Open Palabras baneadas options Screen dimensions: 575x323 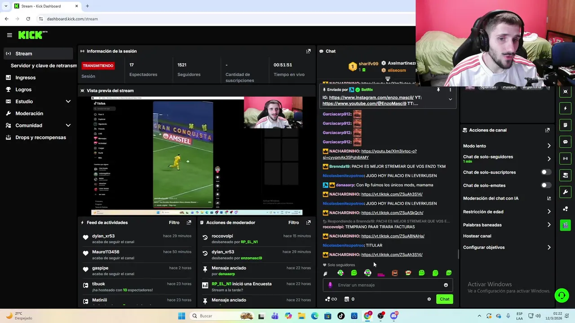(507, 225)
